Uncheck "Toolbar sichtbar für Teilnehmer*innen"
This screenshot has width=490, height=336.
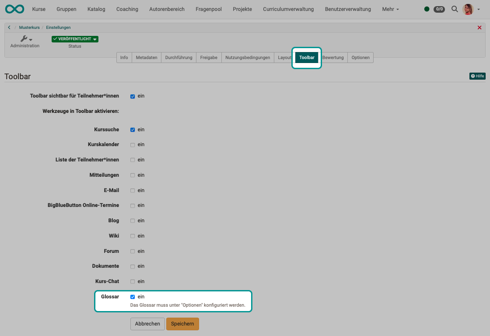(133, 96)
